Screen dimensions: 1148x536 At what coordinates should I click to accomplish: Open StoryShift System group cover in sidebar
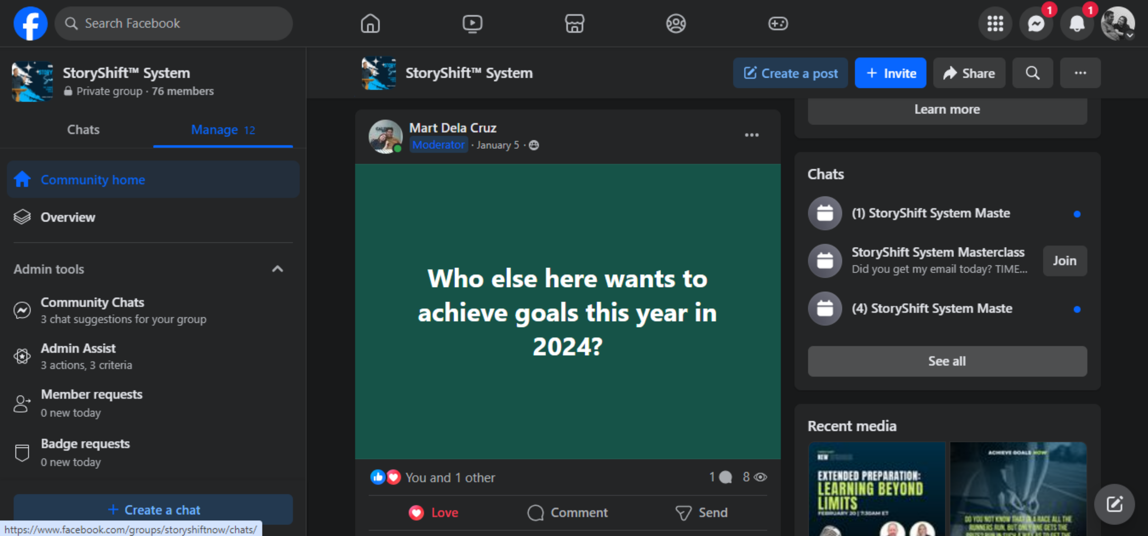pos(32,81)
